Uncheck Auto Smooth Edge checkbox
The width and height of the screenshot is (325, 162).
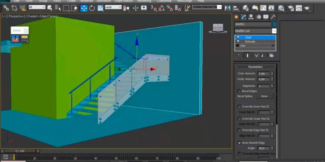239,143
